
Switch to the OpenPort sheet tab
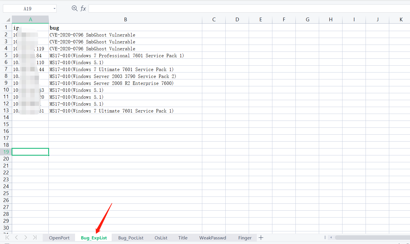click(x=59, y=238)
